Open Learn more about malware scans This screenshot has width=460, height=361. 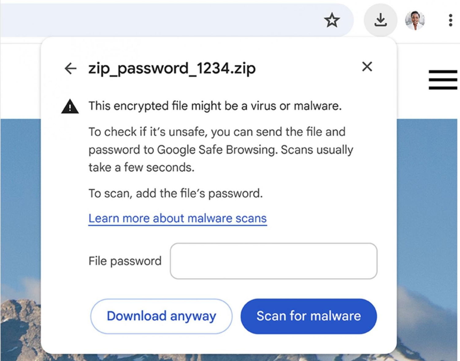[178, 218]
